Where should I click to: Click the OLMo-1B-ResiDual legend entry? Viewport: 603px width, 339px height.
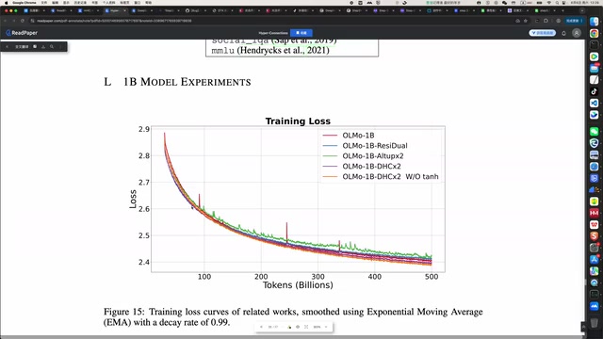pos(365,146)
